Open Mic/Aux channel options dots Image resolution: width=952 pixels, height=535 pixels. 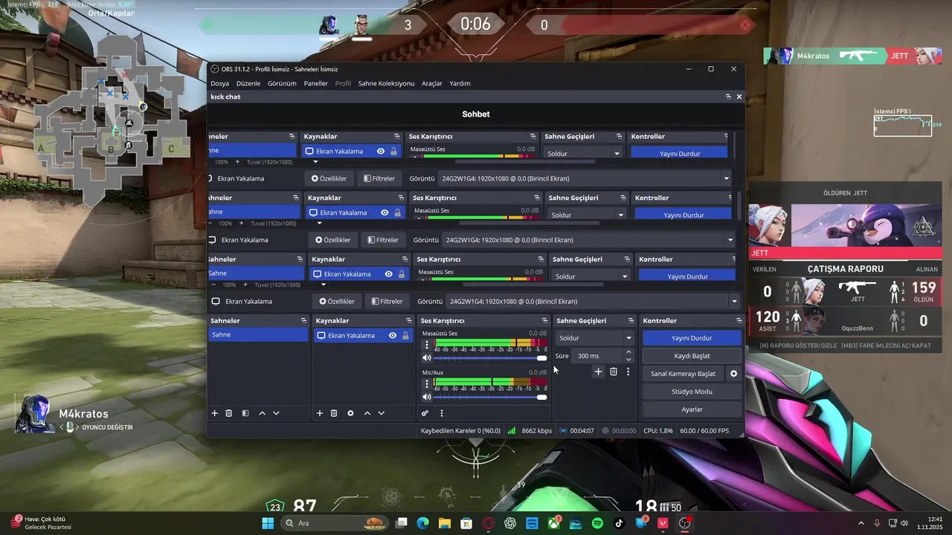click(426, 384)
